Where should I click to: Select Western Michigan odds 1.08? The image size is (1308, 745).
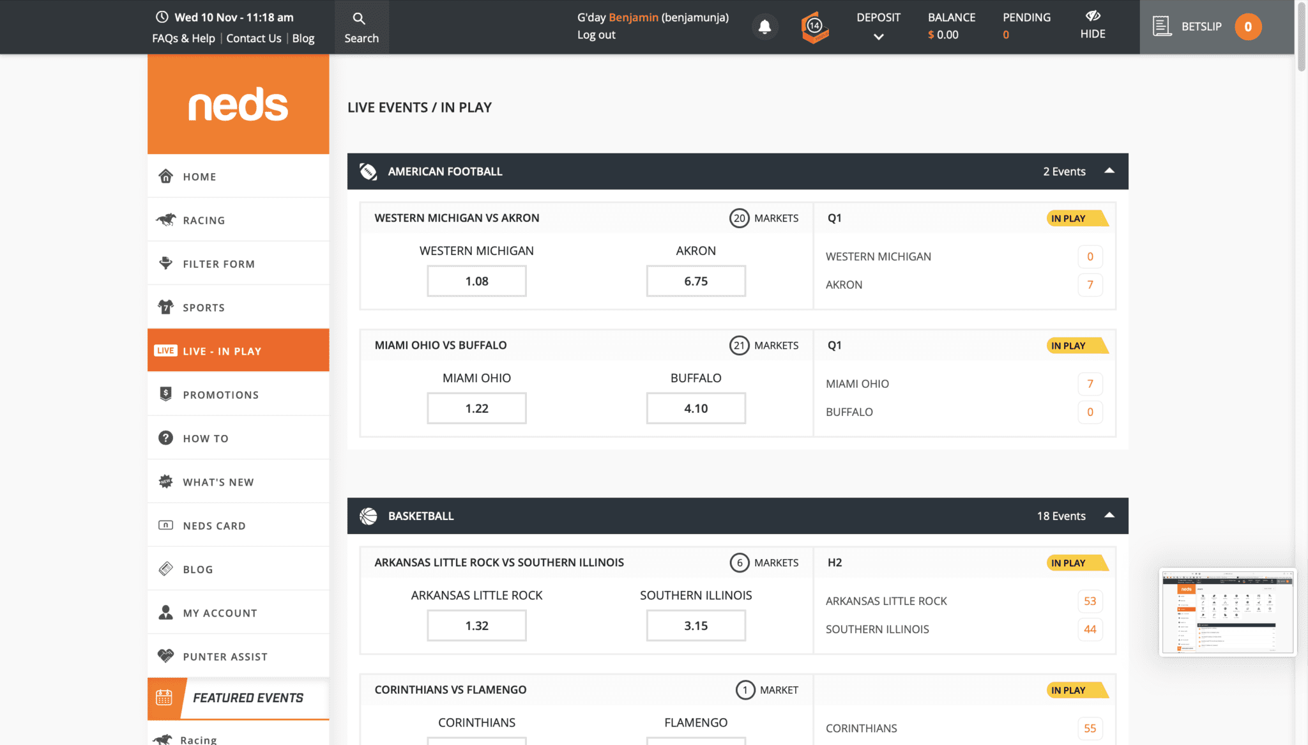click(476, 281)
